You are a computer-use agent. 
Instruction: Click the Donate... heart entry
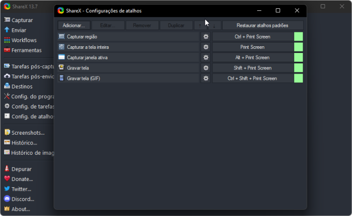(x=18, y=179)
